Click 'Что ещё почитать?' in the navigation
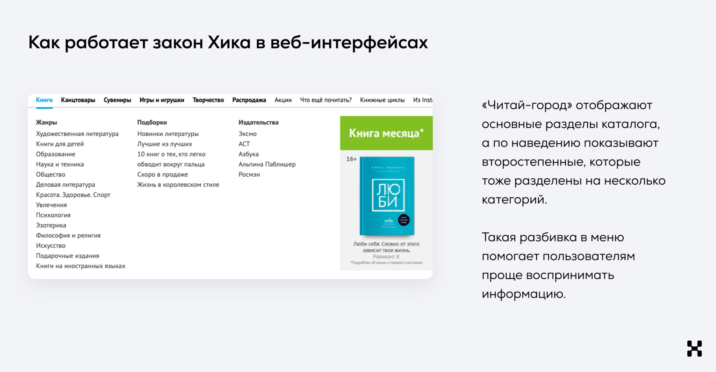The height and width of the screenshot is (372, 716). (x=326, y=100)
